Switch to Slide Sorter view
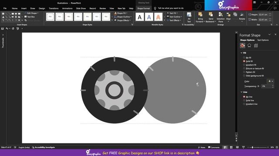The height and width of the screenshot is (156, 279). point(231,147)
